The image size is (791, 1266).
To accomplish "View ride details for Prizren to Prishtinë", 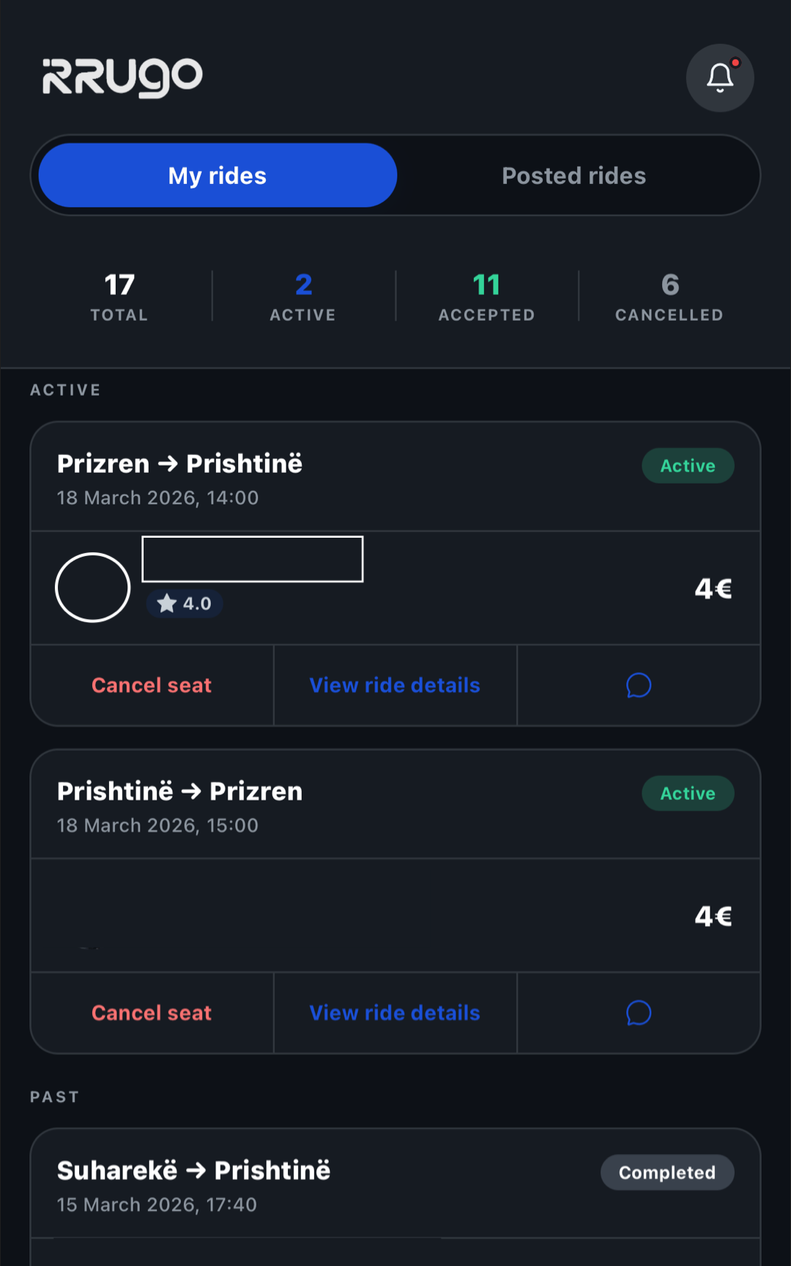I will 395,685.
